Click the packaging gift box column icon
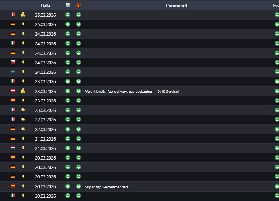 pos(78,5)
